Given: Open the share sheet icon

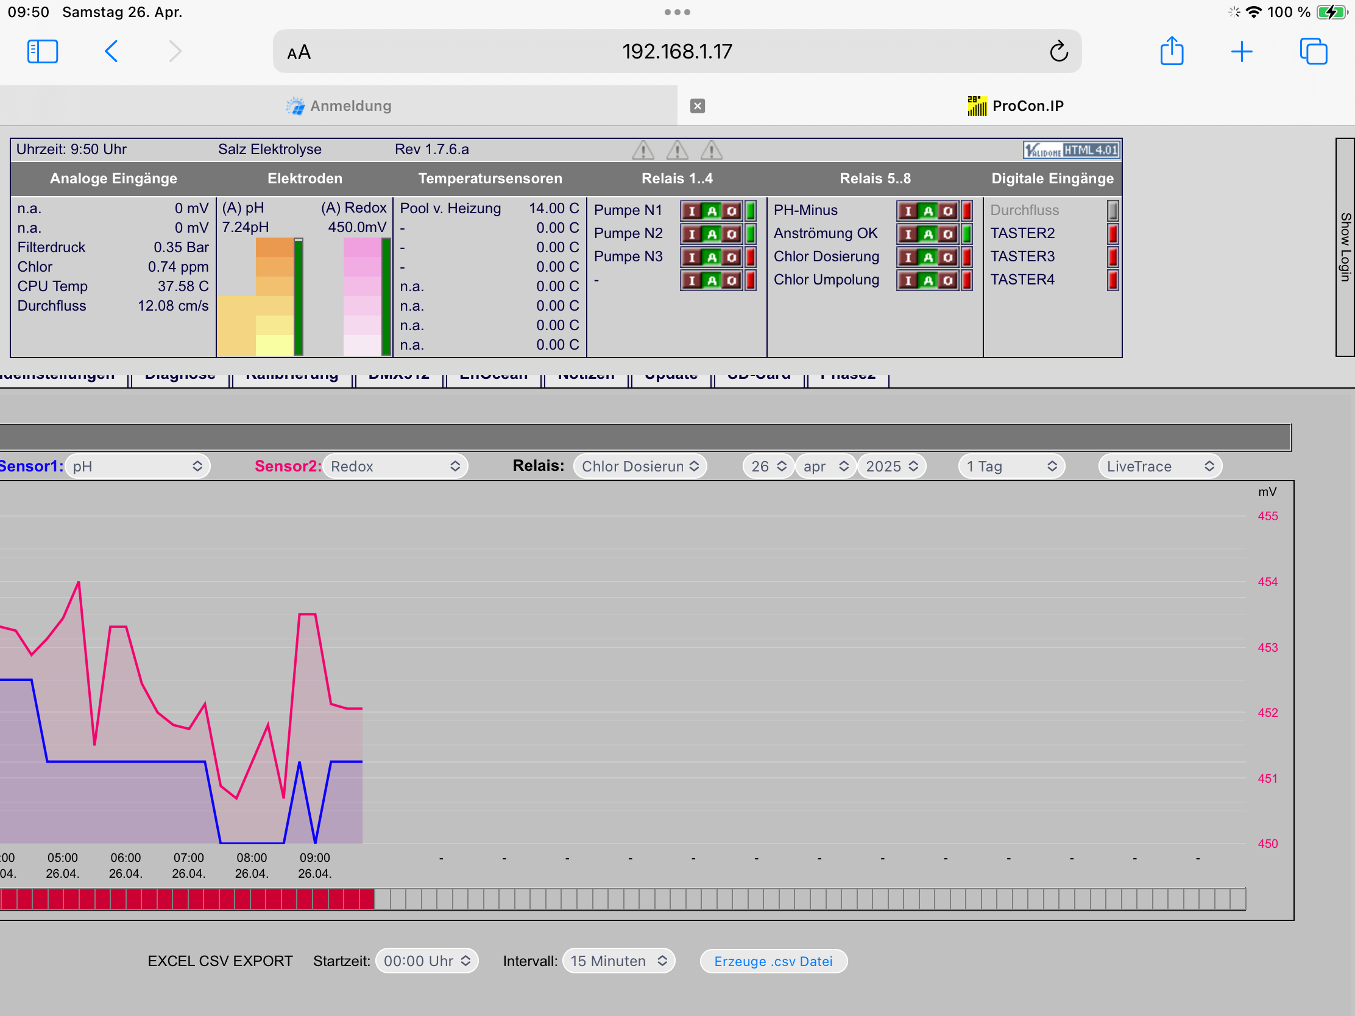Looking at the screenshot, I should 1171,51.
